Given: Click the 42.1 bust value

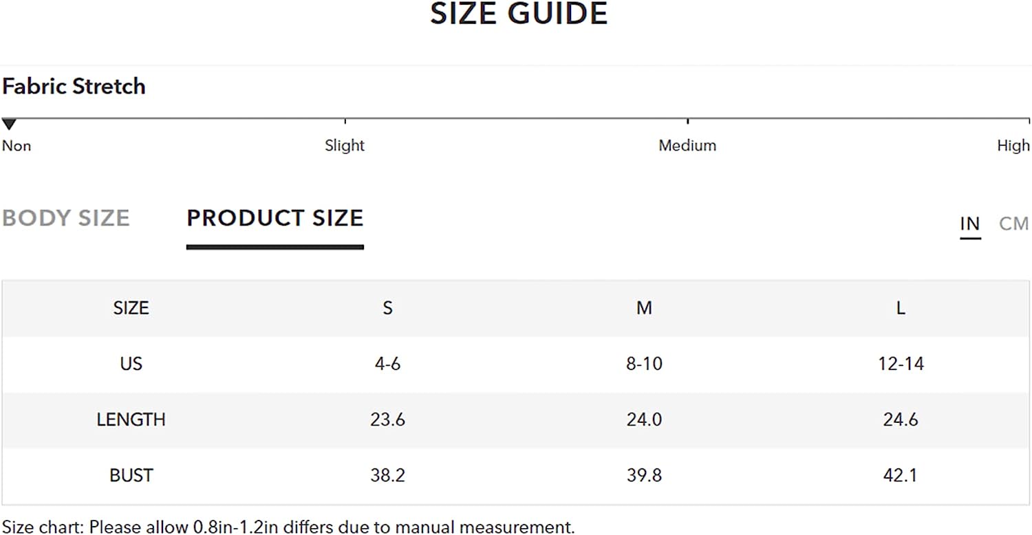Looking at the screenshot, I should 901,475.
